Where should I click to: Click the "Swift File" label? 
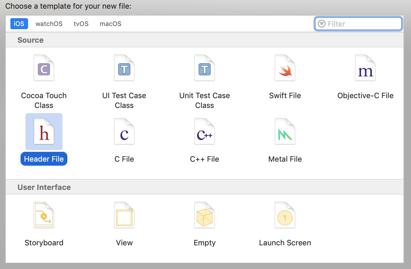pyautogui.click(x=285, y=96)
